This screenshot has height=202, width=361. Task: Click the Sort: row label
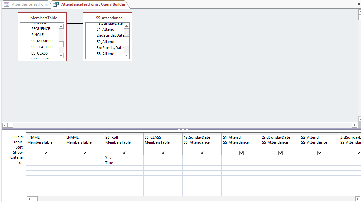pos(20,147)
